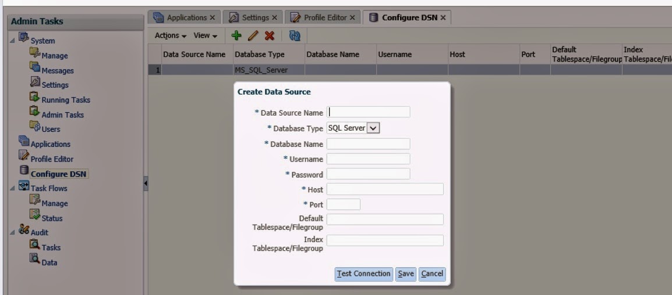
Task: Click the Settings icon in sidebar tree
Action: coord(35,81)
